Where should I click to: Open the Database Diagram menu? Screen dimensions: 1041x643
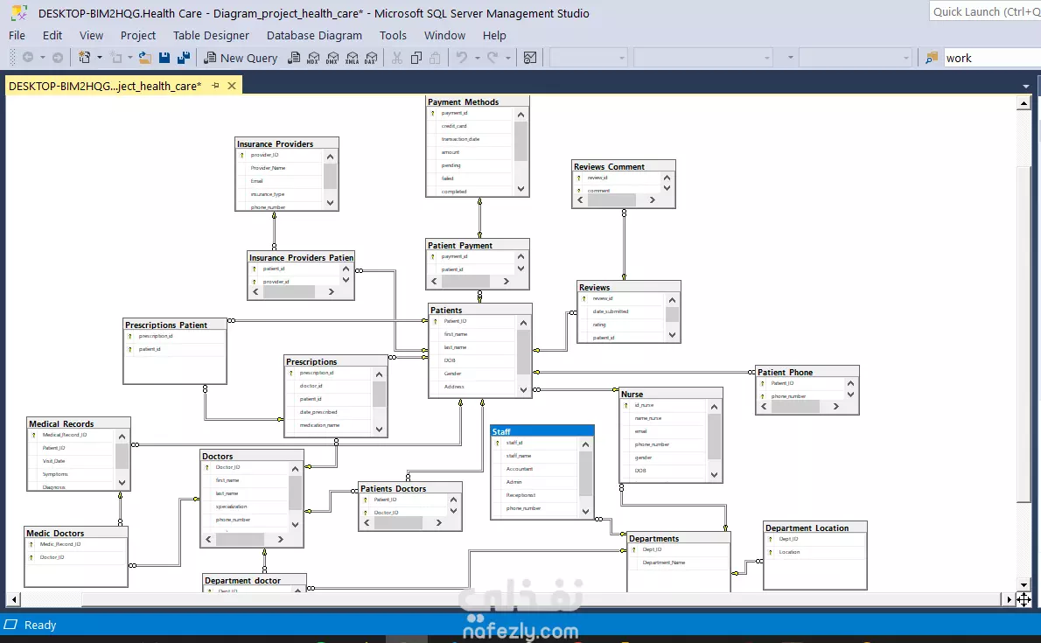point(315,35)
